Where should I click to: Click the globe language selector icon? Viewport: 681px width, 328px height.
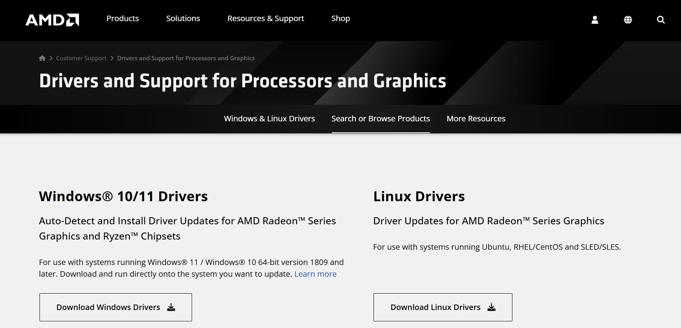coord(628,20)
